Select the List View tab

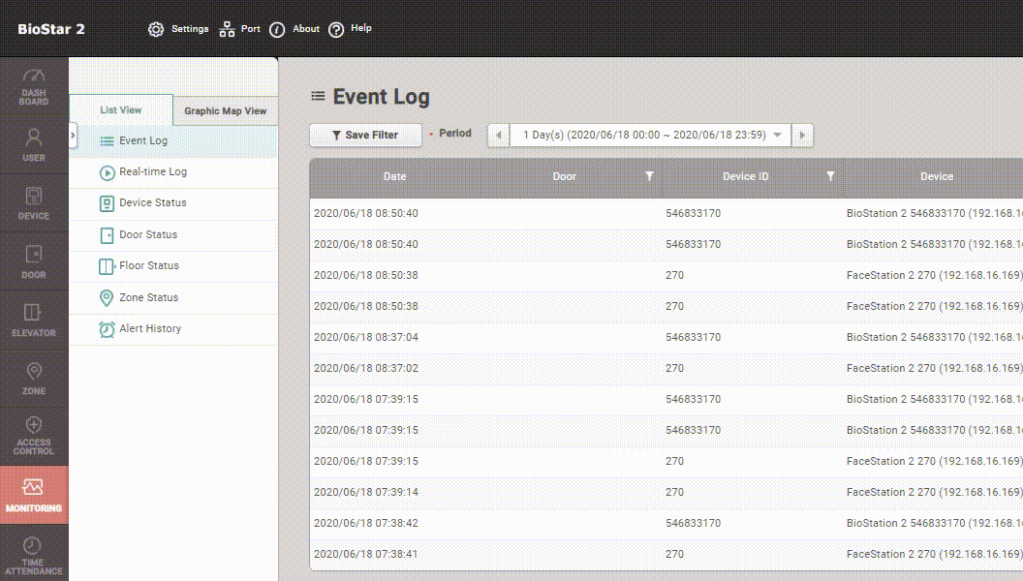pyautogui.click(x=121, y=110)
